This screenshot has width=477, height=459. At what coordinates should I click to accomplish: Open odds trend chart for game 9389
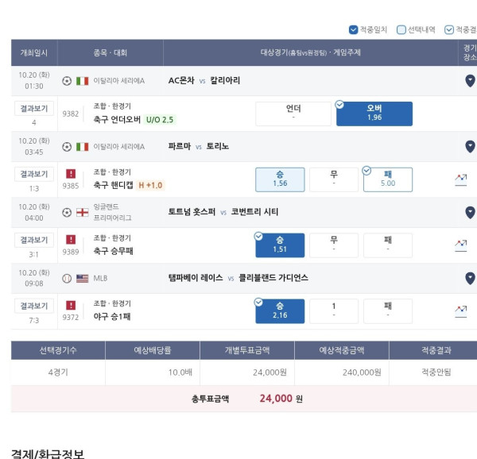coord(461,245)
